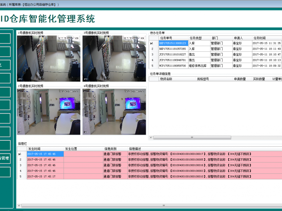Screen dimensions: 282x211
Task: Select task order RKP170511181057265
Action: click(172, 49)
